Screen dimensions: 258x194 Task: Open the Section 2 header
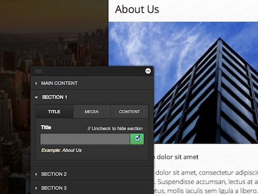coord(92,174)
